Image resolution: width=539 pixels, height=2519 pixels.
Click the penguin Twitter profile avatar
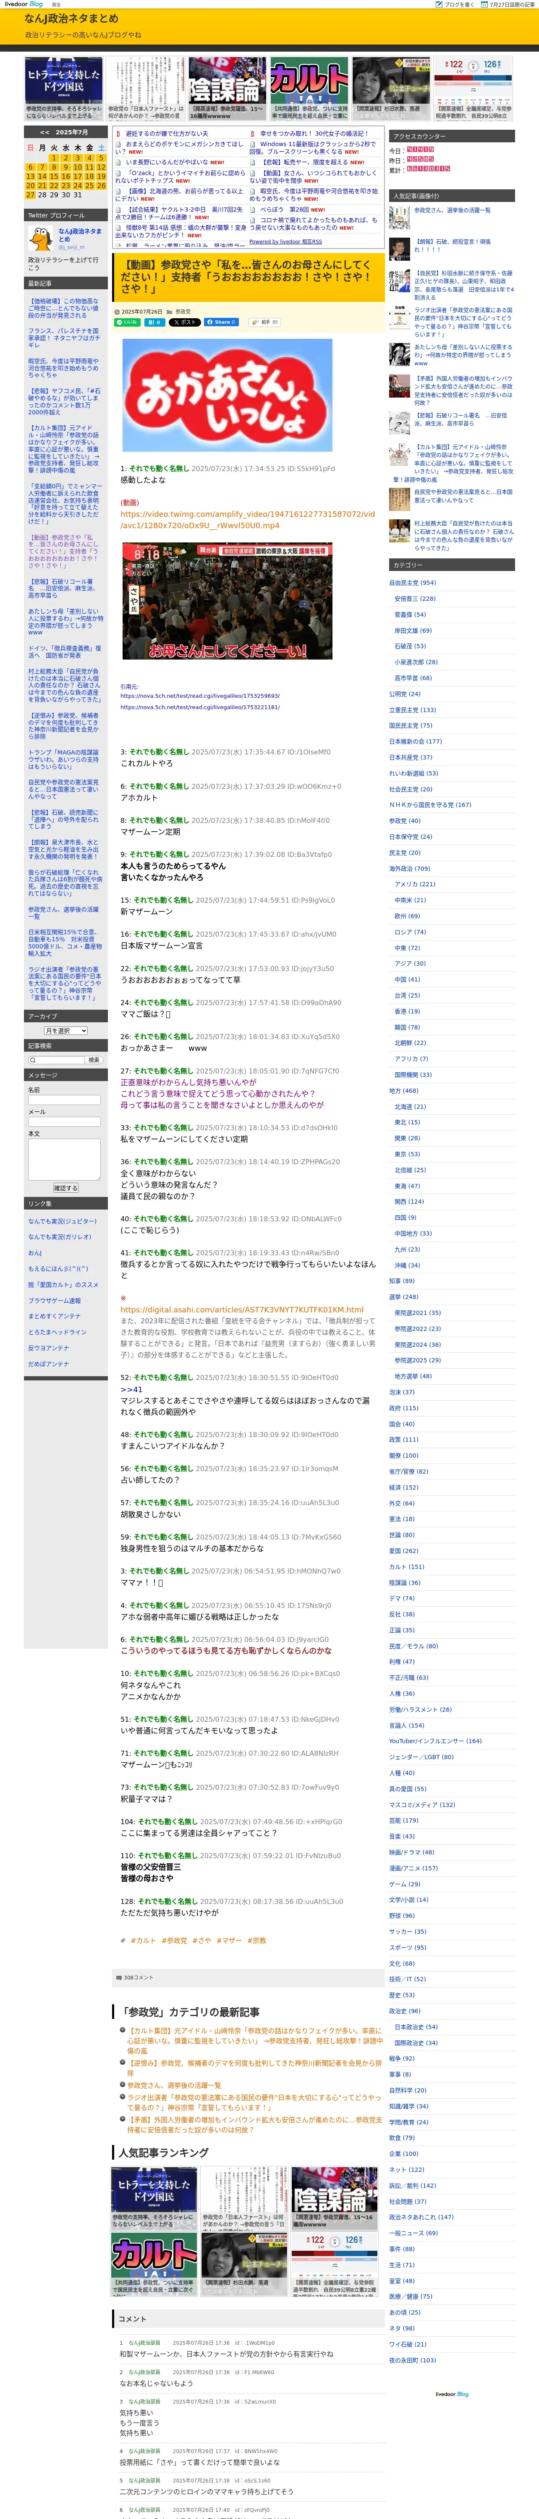click(41, 238)
